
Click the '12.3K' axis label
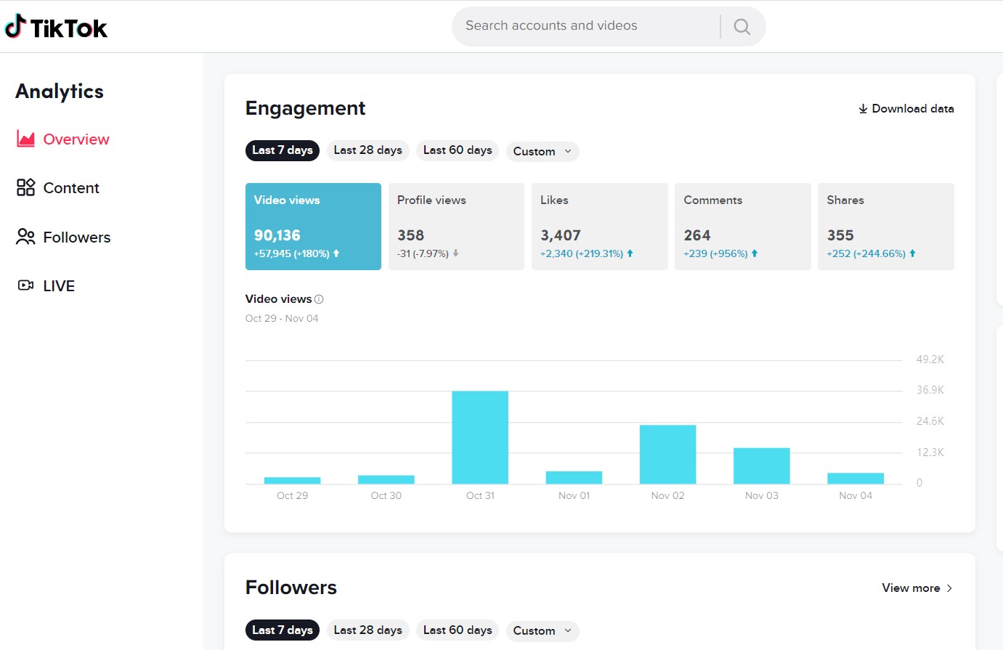tap(930, 452)
